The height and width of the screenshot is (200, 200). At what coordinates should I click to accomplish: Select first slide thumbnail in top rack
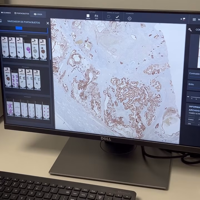click(5, 47)
